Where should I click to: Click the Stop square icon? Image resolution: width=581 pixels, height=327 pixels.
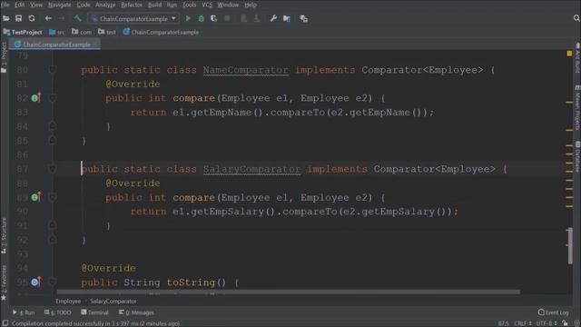click(x=228, y=18)
